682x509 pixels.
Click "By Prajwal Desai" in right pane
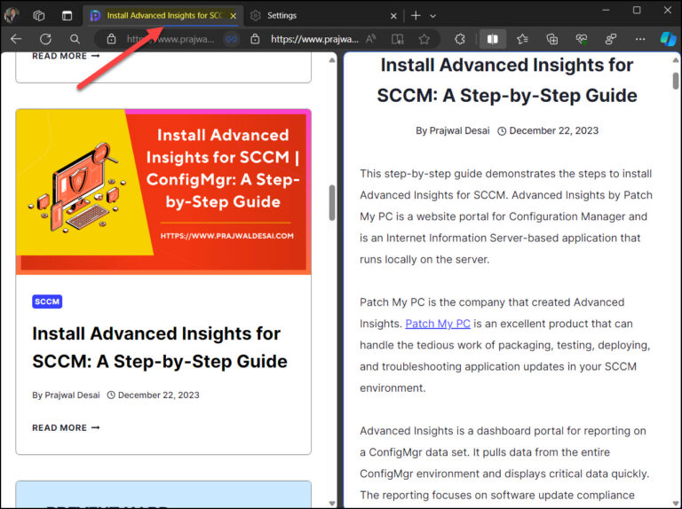click(452, 130)
